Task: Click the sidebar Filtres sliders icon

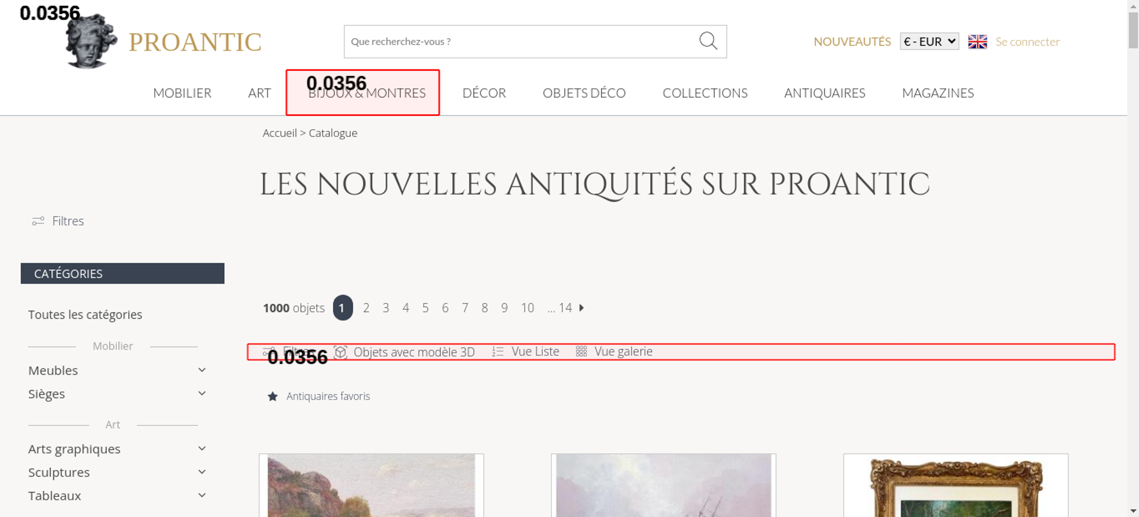Action: pyautogui.click(x=38, y=221)
